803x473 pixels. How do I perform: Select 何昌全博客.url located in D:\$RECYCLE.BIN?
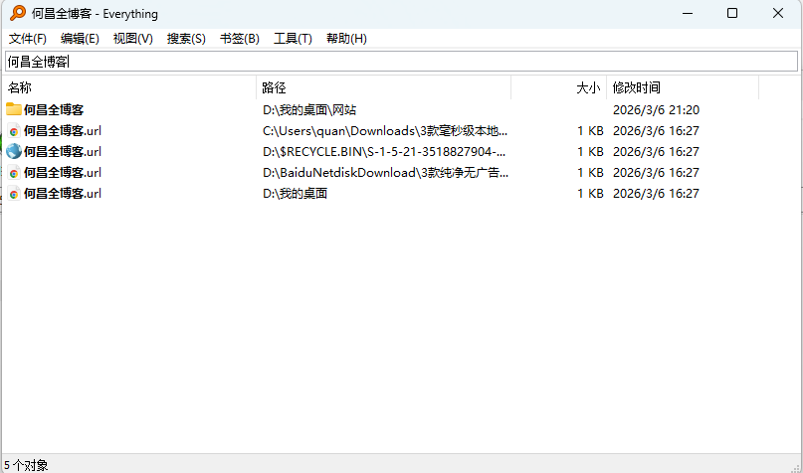click(63, 152)
